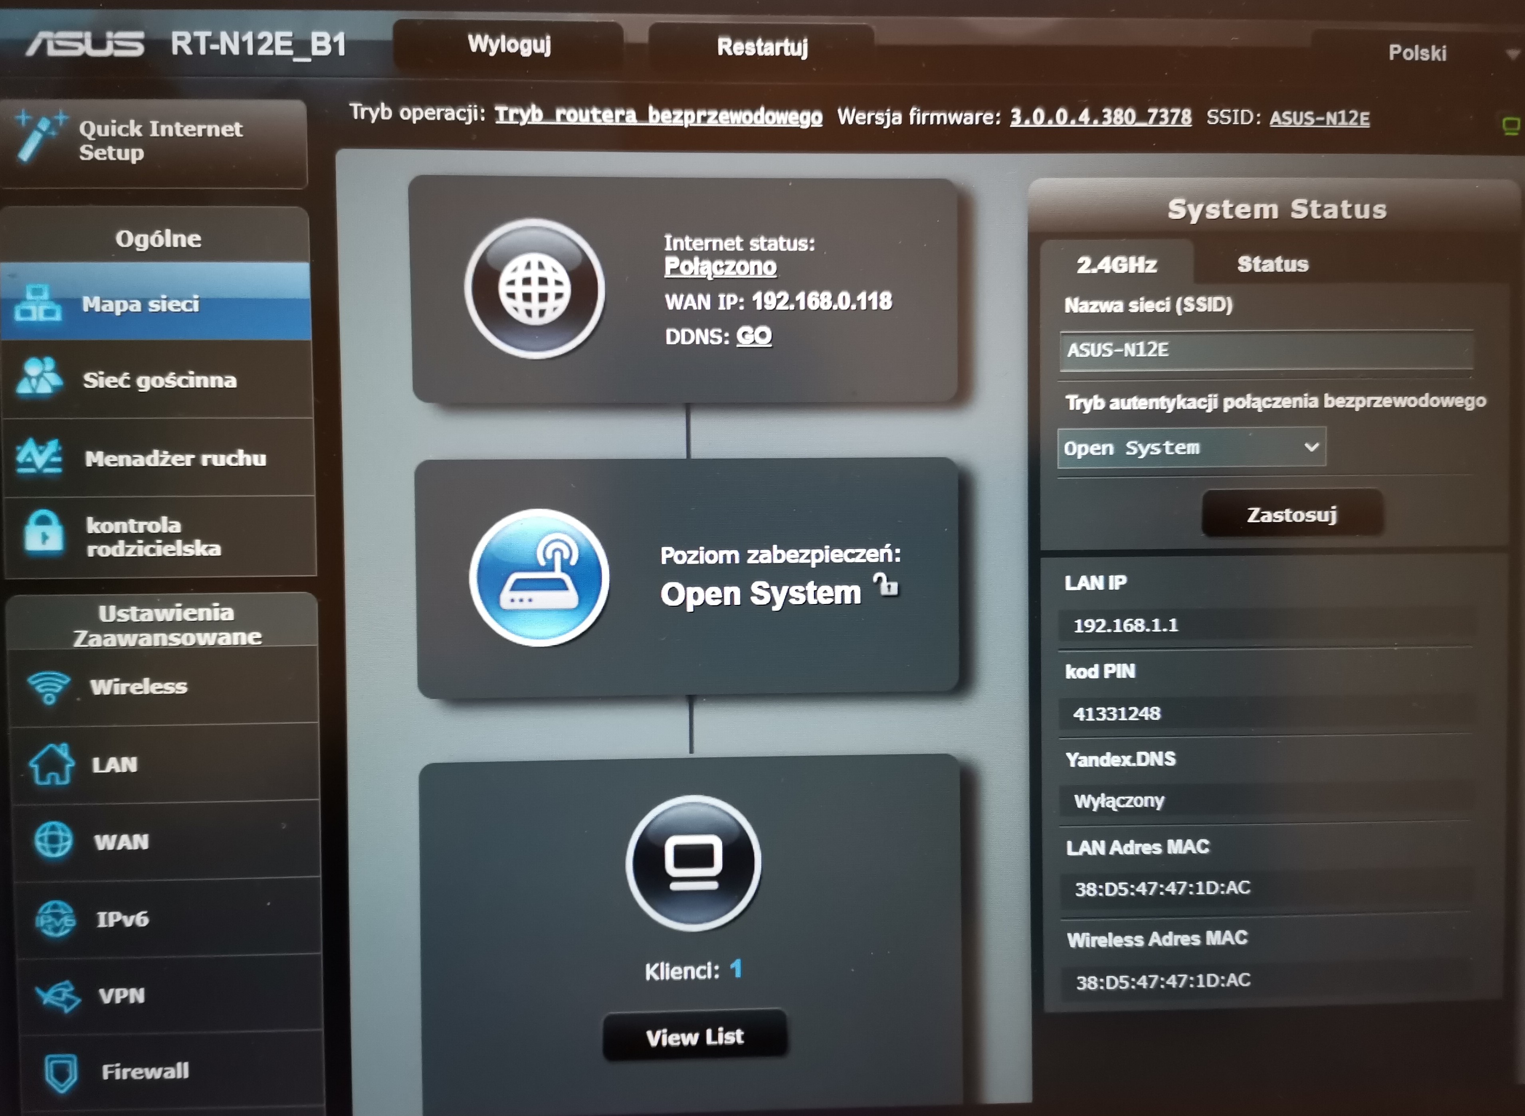Click the open padlock icon beside Open System
The image size is (1525, 1116).
coord(886,585)
